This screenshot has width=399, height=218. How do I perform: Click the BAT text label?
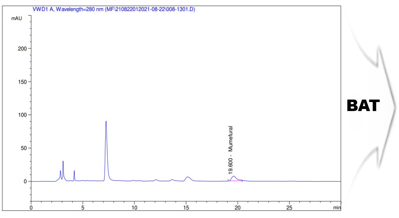pos(363,106)
